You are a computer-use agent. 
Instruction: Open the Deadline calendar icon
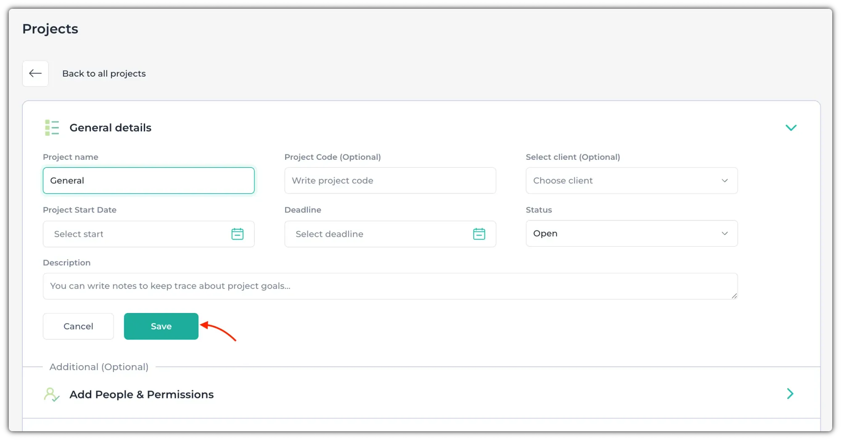click(x=479, y=234)
